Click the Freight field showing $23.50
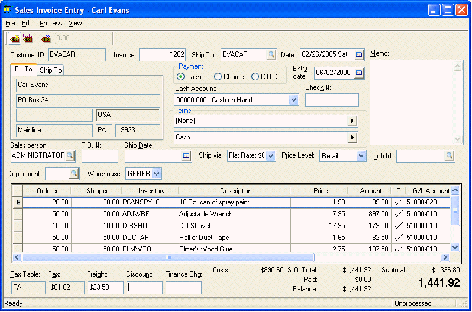Screen dimensions: 472x312 [x=105, y=288]
